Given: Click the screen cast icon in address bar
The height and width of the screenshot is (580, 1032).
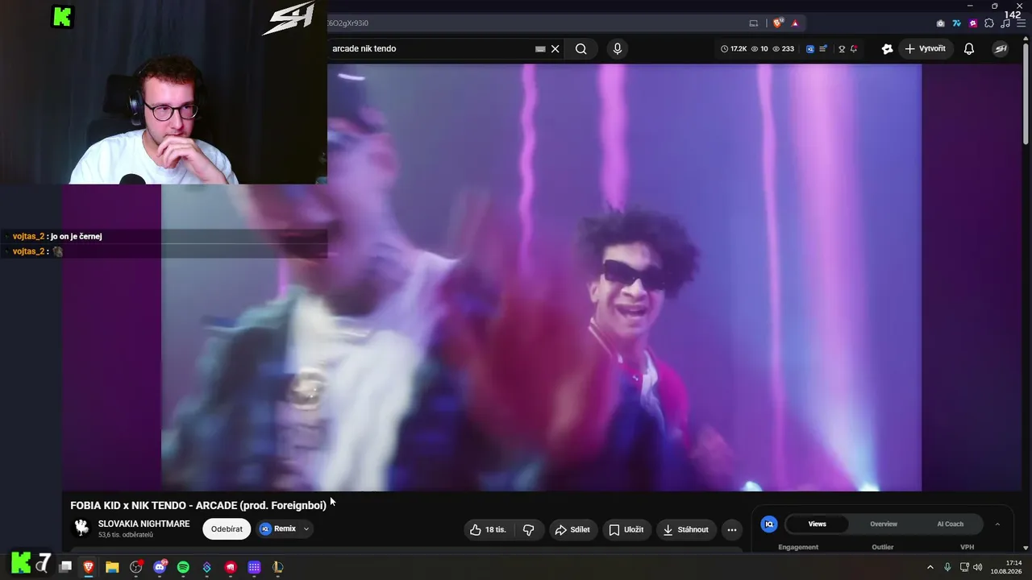Looking at the screenshot, I should pos(754,23).
